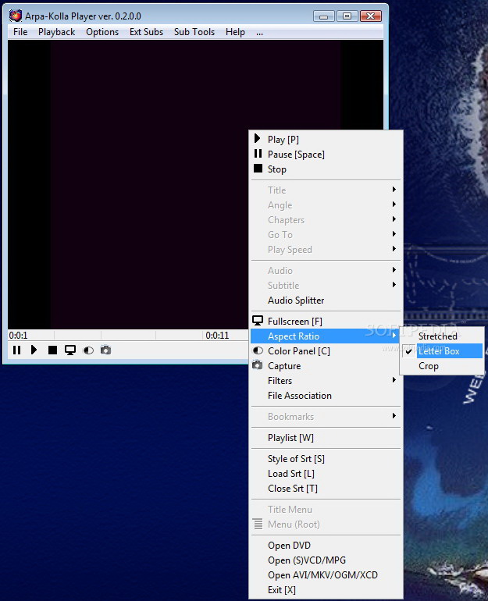Screen dimensions: 488x601
Task: Choose Crop aspect ratio
Action: point(429,366)
